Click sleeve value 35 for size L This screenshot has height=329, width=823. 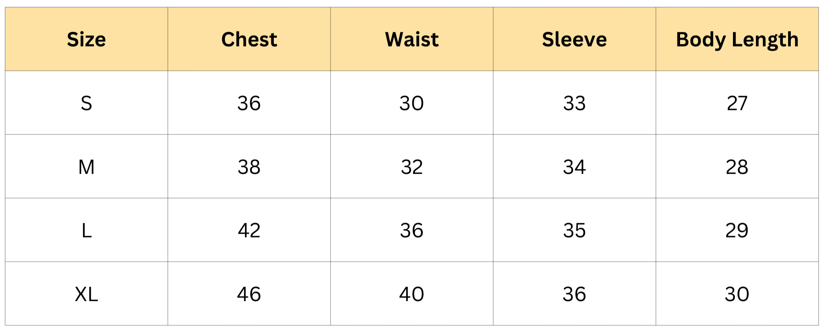point(574,230)
